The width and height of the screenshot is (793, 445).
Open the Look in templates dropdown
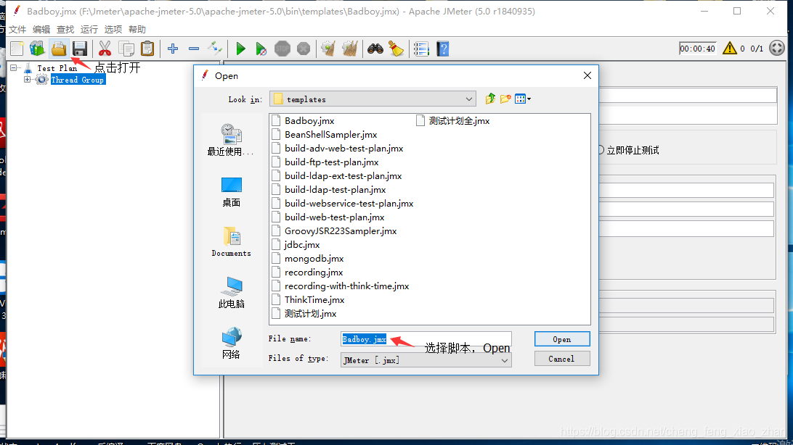click(x=373, y=99)
